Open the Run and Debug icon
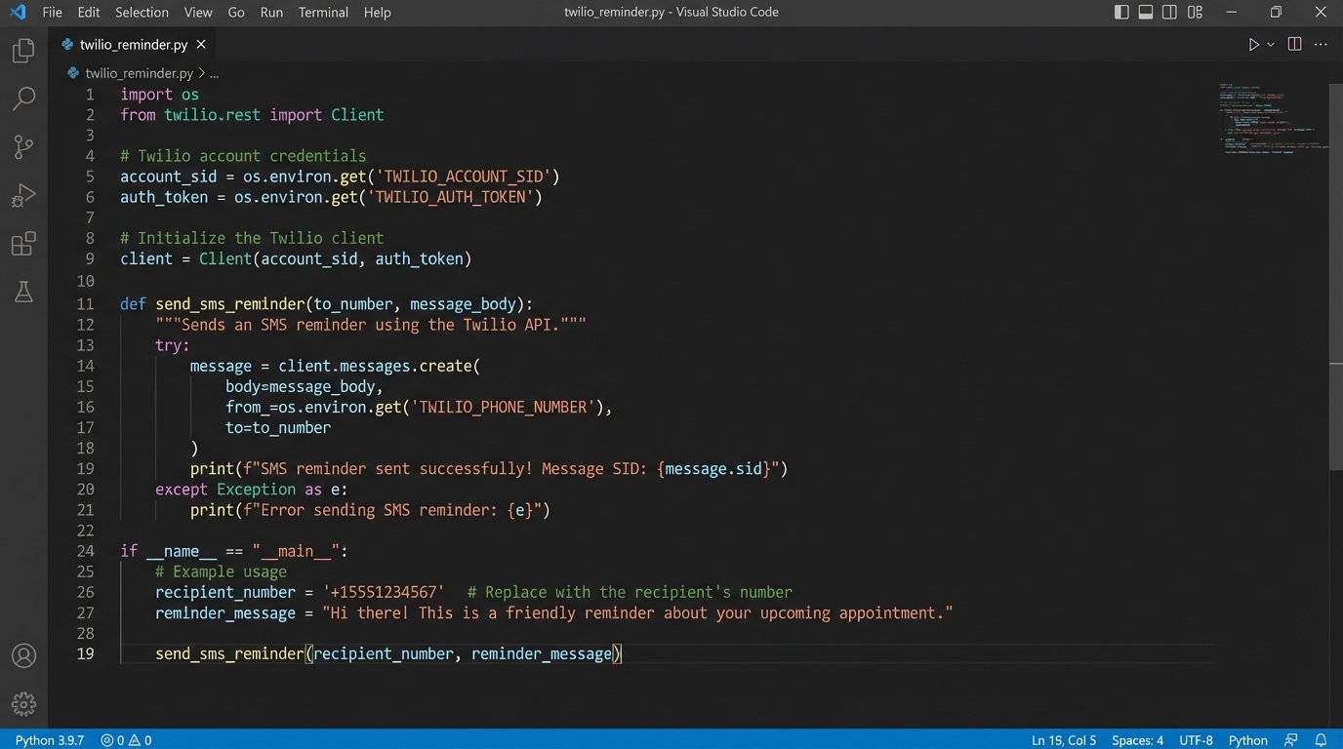Screen dimensions: 1343x749 tap(22, 195)
